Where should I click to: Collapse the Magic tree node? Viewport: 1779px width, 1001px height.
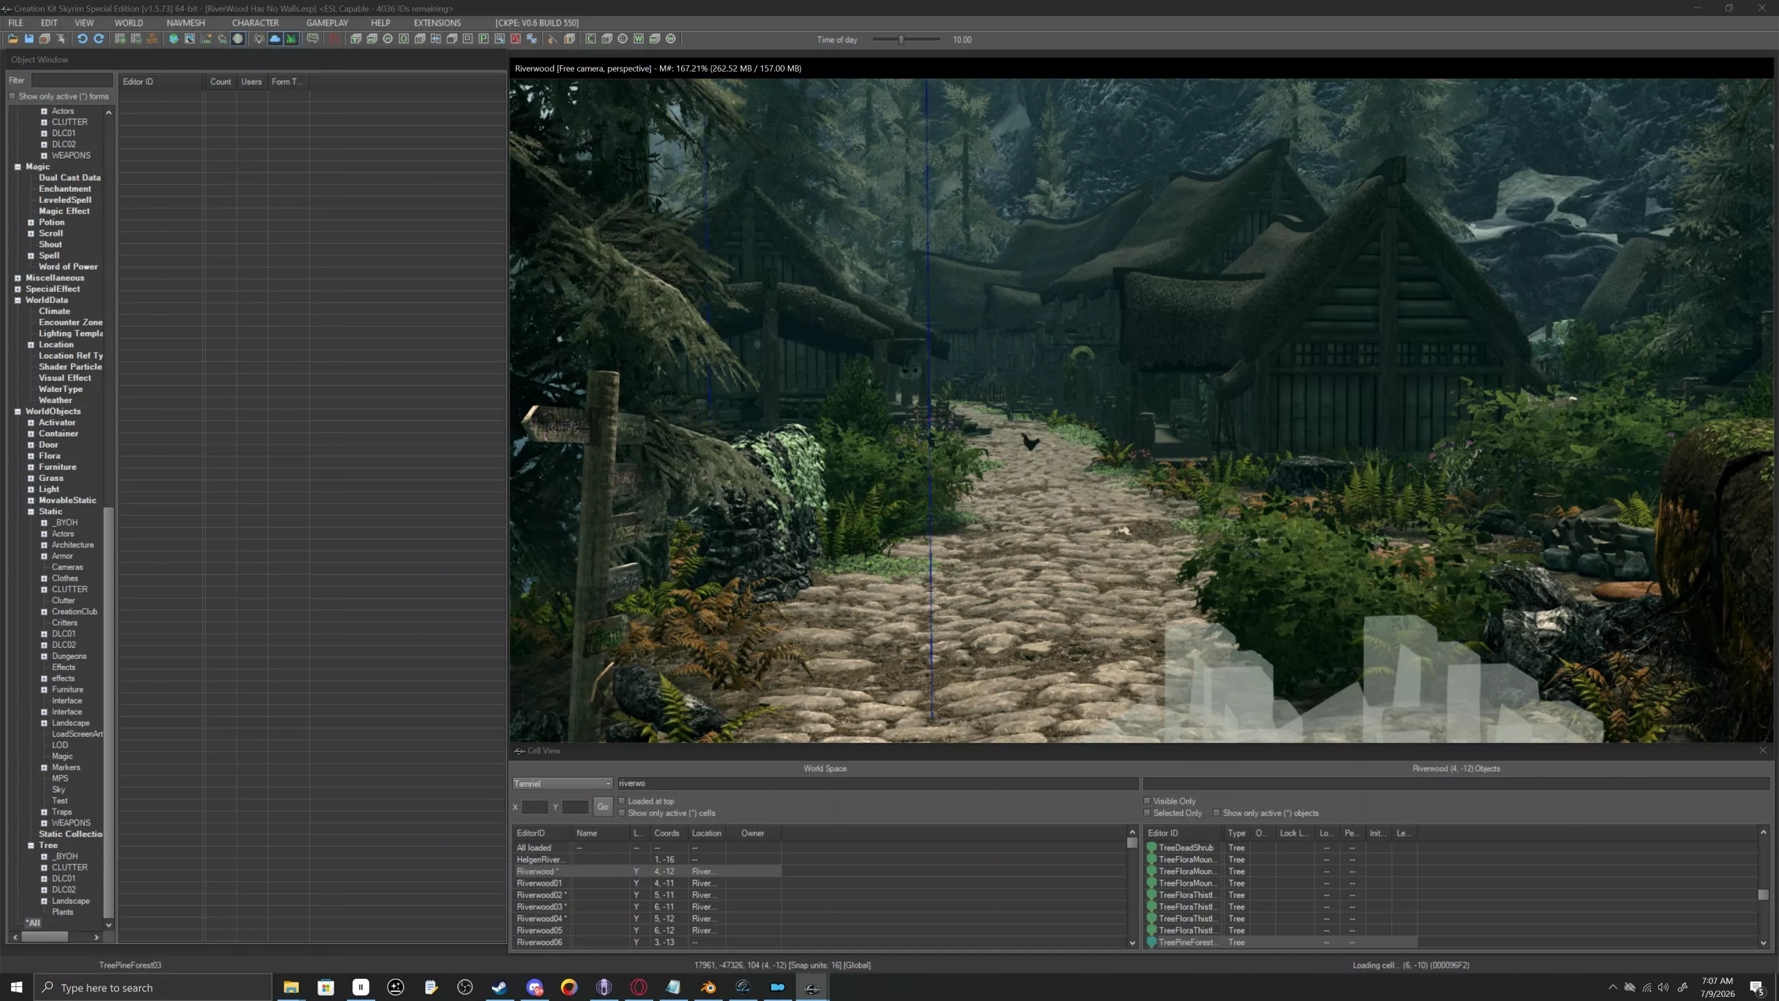(x=18, y=167)
